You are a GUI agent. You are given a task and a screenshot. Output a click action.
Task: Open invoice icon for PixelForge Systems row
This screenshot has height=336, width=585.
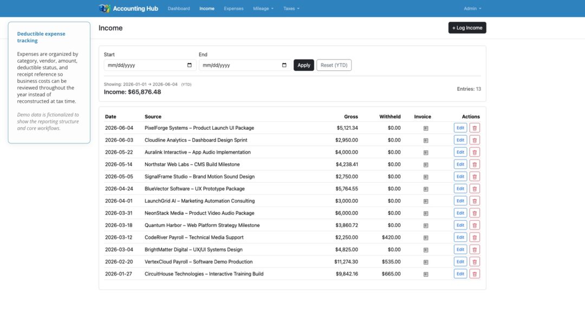426,128
